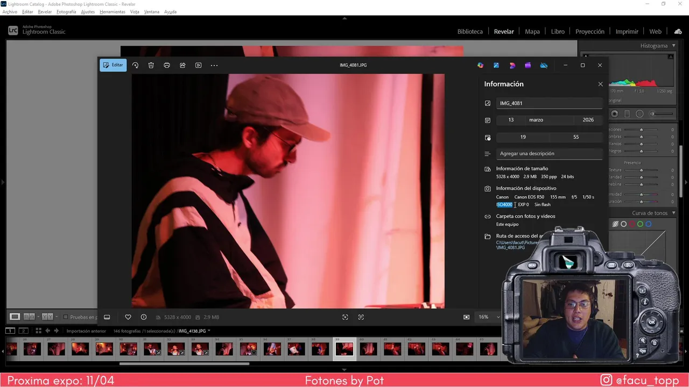
Task: Adjust the Textura slider
Action: point(641,170)
